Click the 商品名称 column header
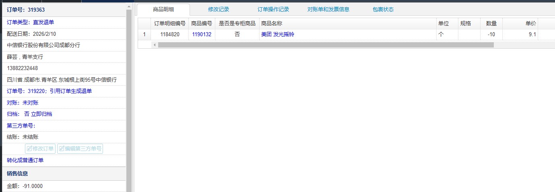Screen dimensions: 555x192 tap(272, 24)
